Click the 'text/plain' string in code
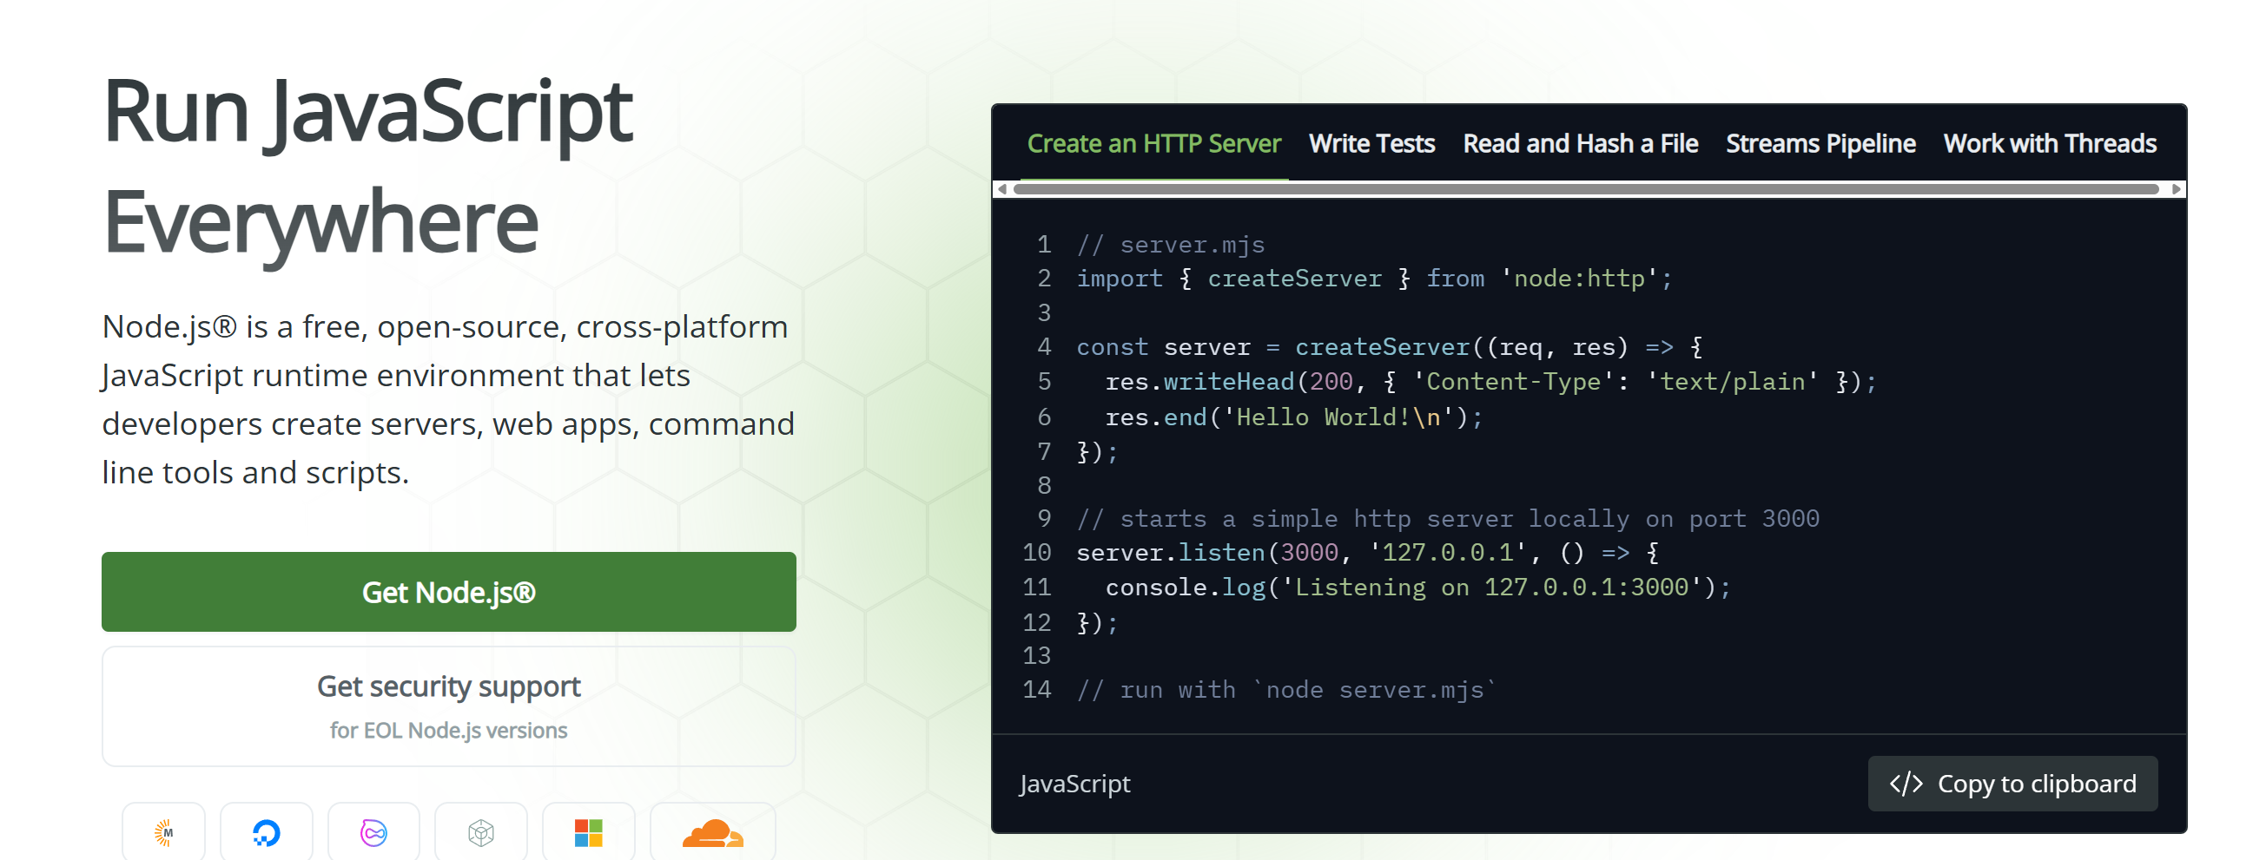 coord(1732,382)
